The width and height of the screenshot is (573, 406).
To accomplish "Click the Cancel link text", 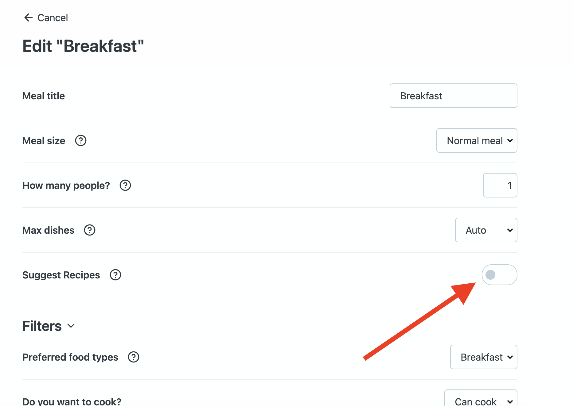I will pyautogui.click(x=53, y=18).
